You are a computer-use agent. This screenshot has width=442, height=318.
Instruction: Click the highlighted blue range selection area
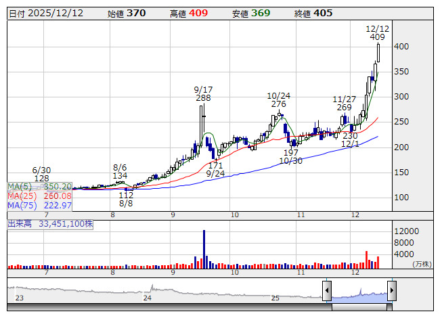click(359, 292)
